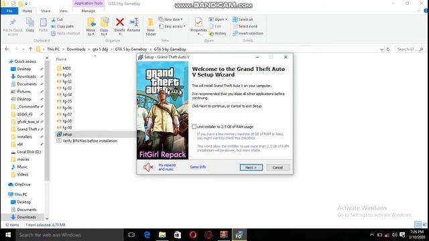This screenshot has width=429, height=241.
Task: Switch to the Manage ribbon tab
Action: tap(88, 11)
